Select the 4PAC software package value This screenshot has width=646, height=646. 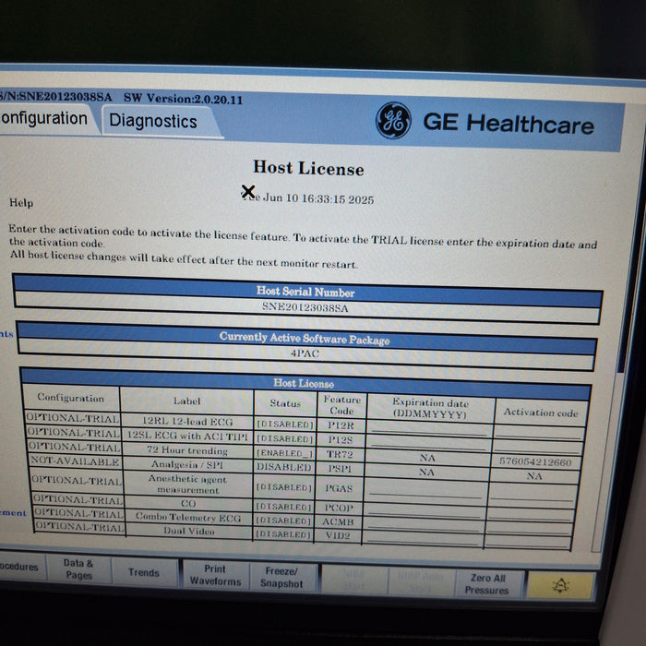(x=305, y=353)
